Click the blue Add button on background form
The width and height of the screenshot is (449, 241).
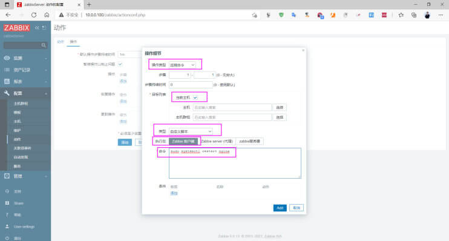point(125,142)
